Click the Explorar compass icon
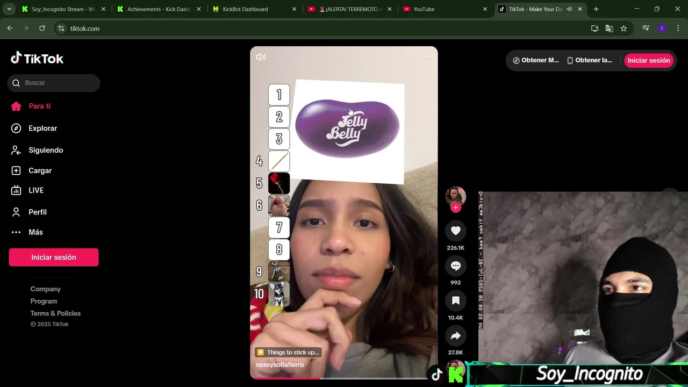 (16, 128)
